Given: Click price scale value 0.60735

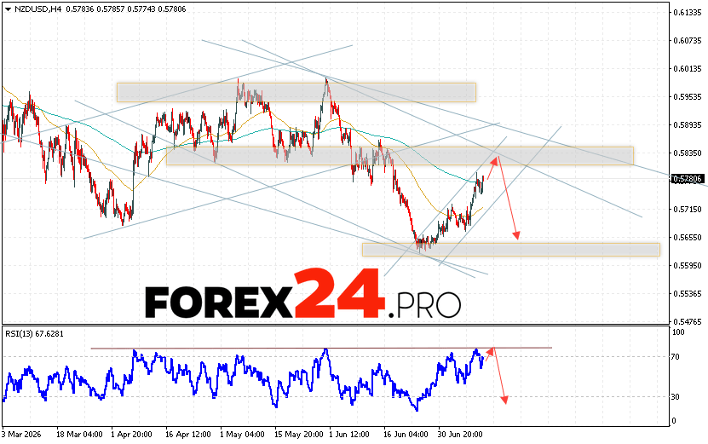Looking at the screenshot, I should 688,41.
